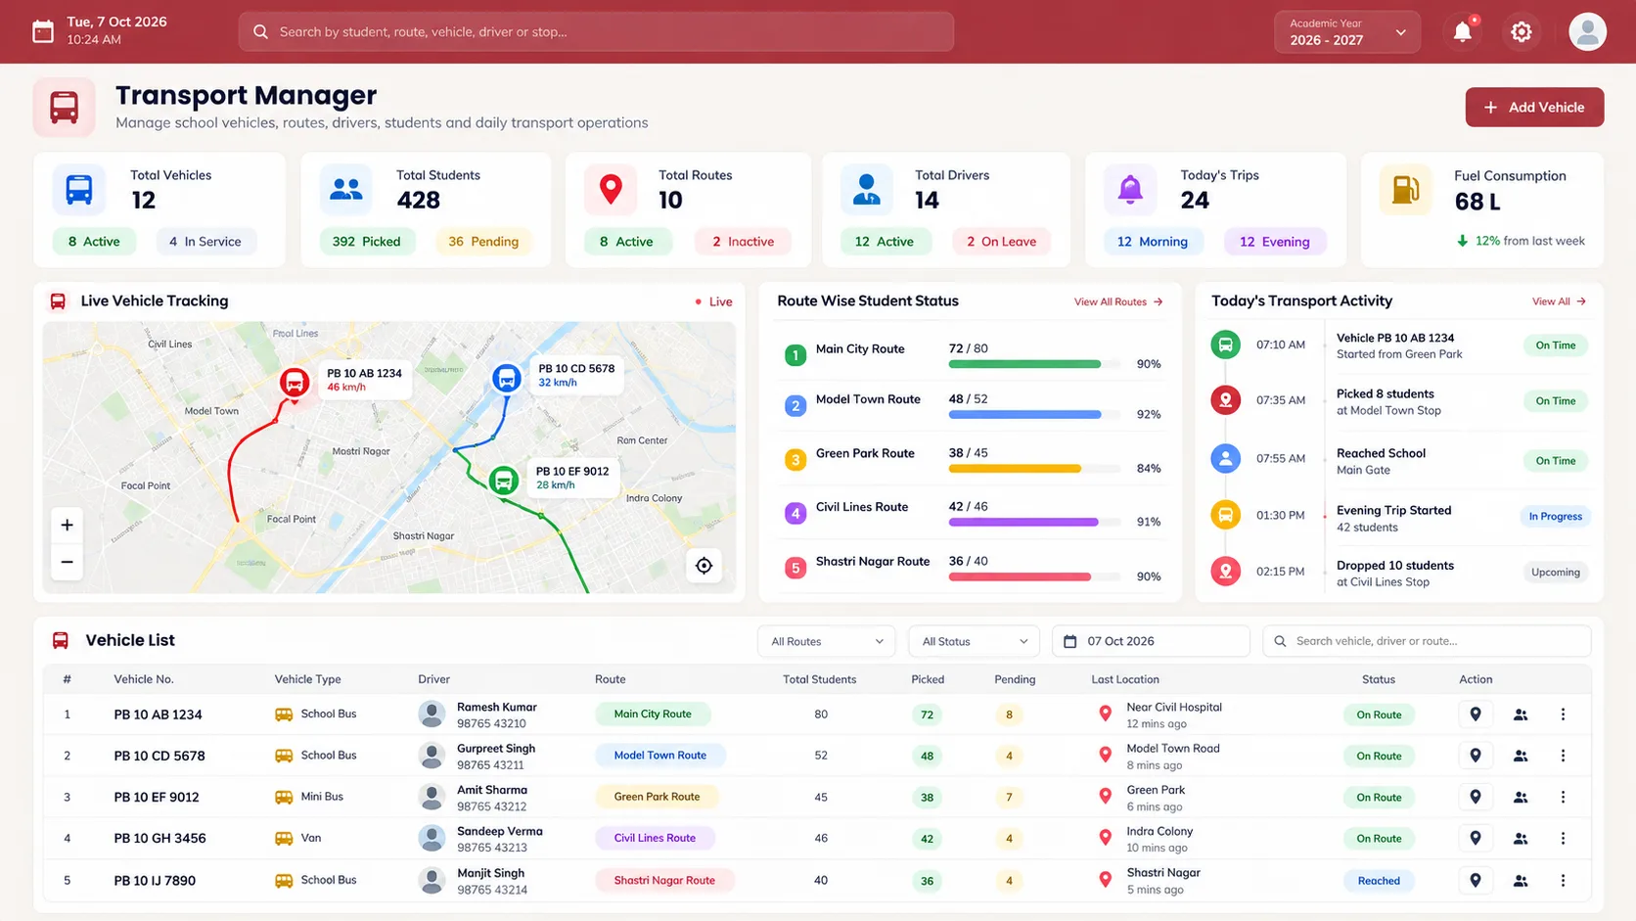Click the Model Town Route tag in table

coord(660,756)
